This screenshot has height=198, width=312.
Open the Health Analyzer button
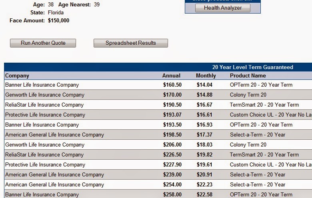tap(223, 8)
